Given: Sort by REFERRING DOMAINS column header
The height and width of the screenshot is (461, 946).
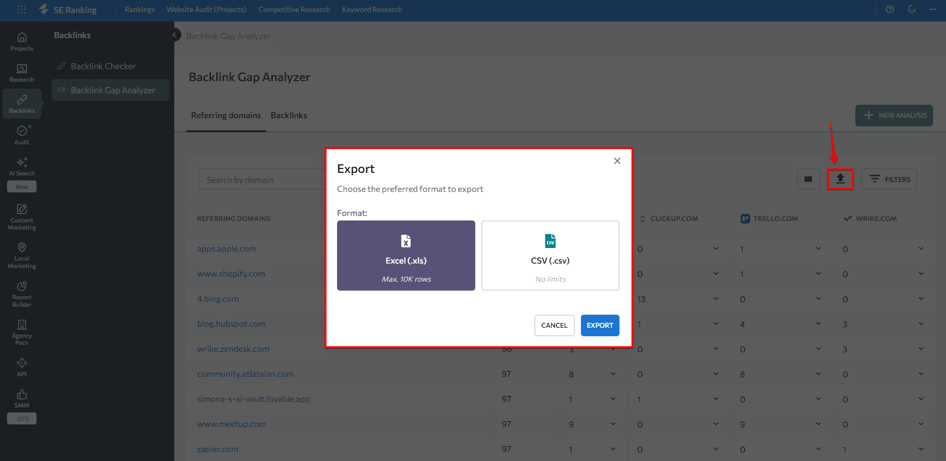Looking at the screenshot, I should 233,218.
